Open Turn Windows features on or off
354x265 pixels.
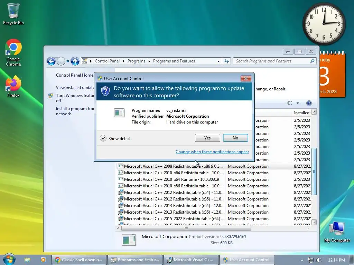(x=75, y=98)
